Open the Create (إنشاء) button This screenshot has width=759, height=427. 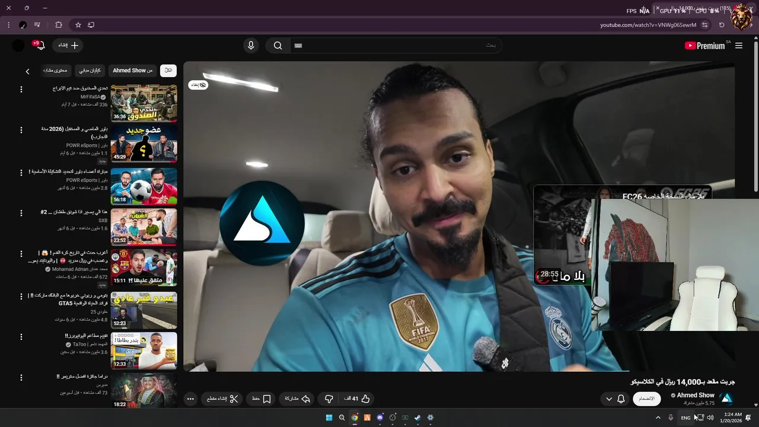coord(68,46)
